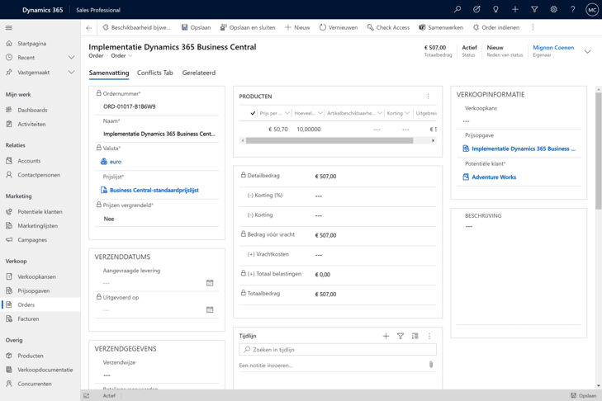This screenshot has width=602, height=401.
Task: Open the Producten grid more options
Action: 428,97
